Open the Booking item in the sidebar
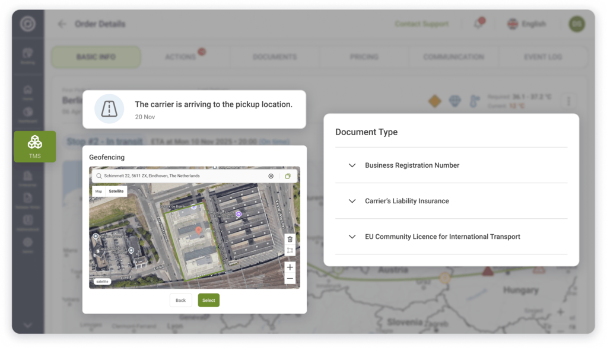Viewport: 607px width, 348px height. [27, 56]
